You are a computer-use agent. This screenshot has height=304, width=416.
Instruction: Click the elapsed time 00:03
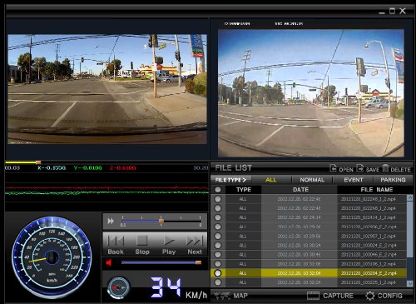pos(12,168)
